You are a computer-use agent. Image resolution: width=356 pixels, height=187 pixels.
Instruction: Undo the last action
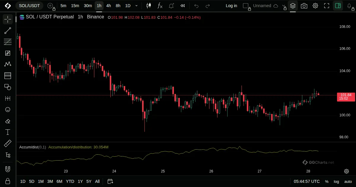coord(196,6)
